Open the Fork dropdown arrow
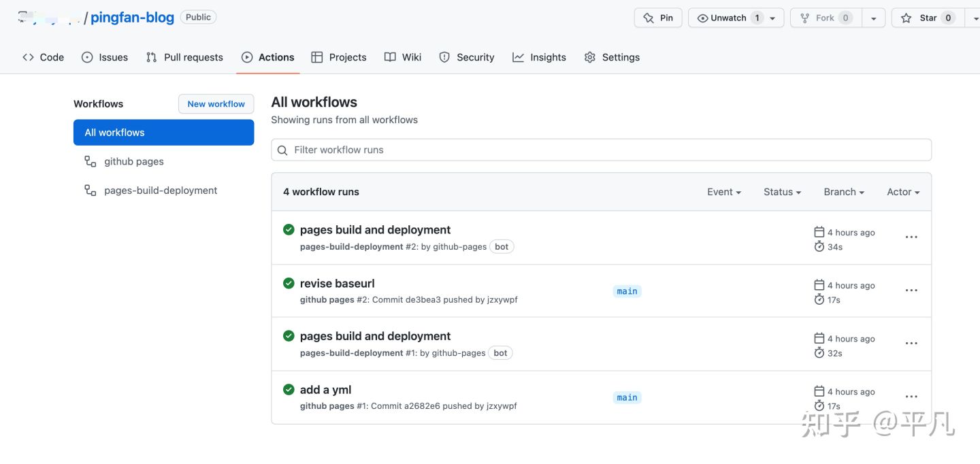Image resolution: width=980 pixels, height=464 pixels. point(873,18)
